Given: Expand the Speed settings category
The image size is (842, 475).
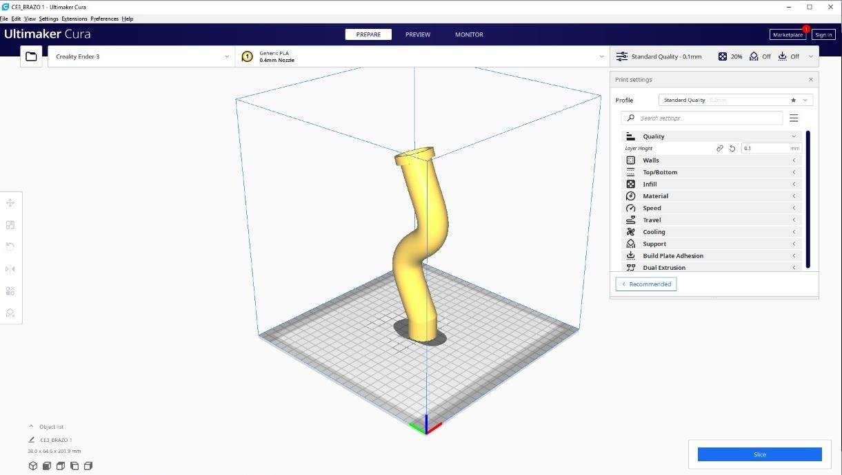Looking at the screenshot, I should (711, 208).
